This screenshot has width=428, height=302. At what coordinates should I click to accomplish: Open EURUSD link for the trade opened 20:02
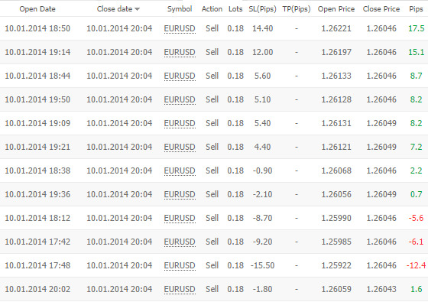point(180,290)
